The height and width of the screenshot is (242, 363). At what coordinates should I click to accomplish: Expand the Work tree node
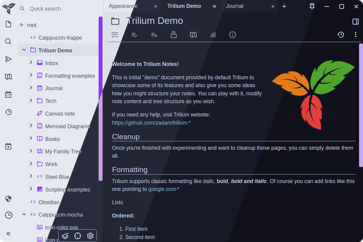31,164
